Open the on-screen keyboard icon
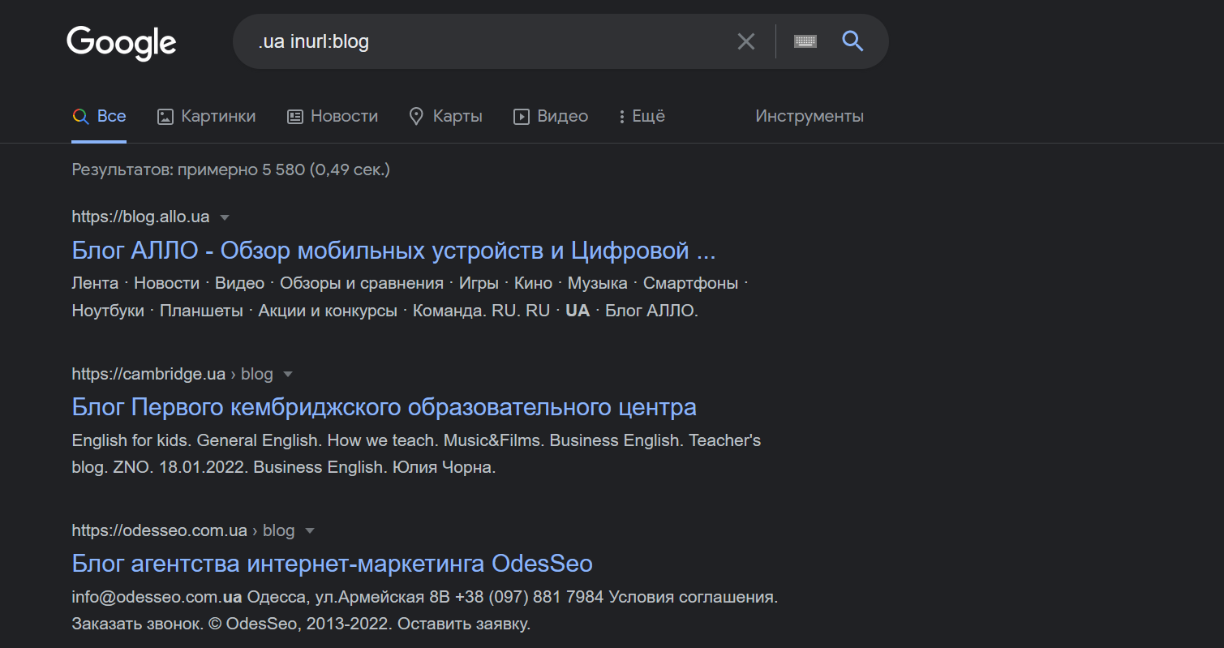This screenshot has height=648, width=1224. 805,41
